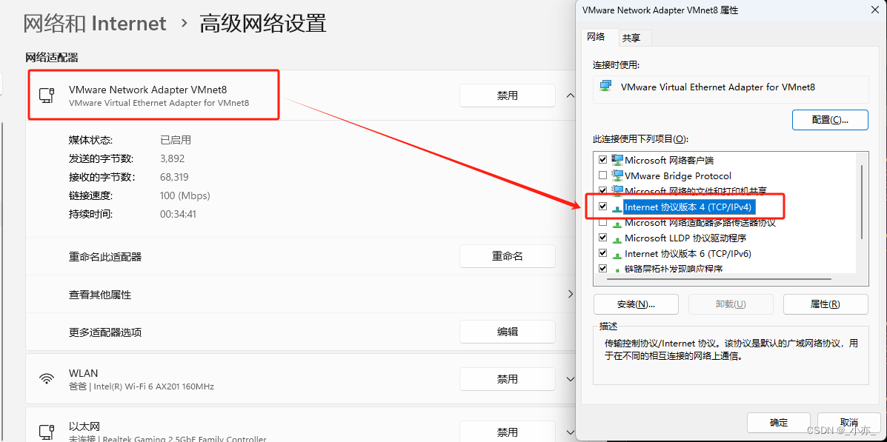Uncheck Internet 协议版本 6 (TCP/IPv6) checkbox
Viewport: 887px width, 442px height.
tap(602, 254)
